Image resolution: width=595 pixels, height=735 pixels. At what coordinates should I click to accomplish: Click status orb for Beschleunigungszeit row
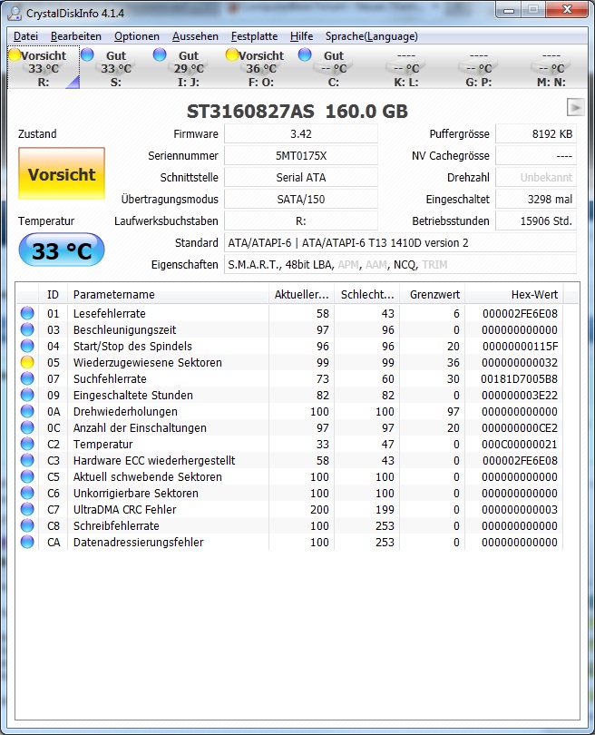tap(27, 329)
